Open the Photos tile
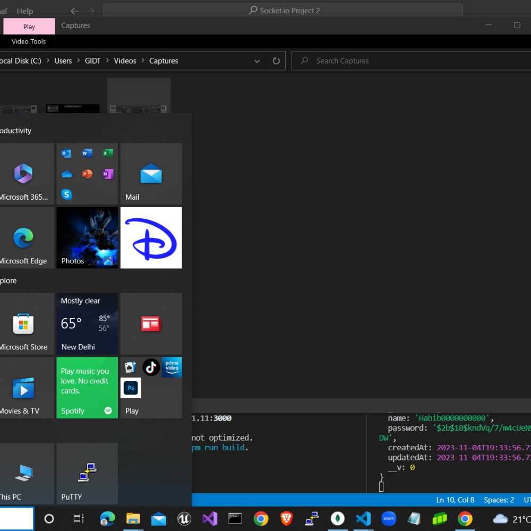This screenshot has height=531, width=531. (x=87, y=238)
